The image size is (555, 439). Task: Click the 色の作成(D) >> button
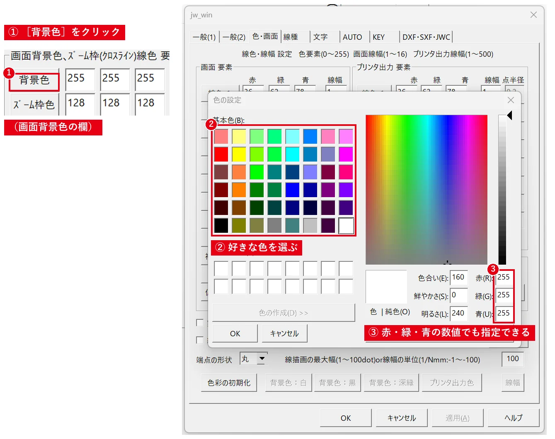(284, 313)
